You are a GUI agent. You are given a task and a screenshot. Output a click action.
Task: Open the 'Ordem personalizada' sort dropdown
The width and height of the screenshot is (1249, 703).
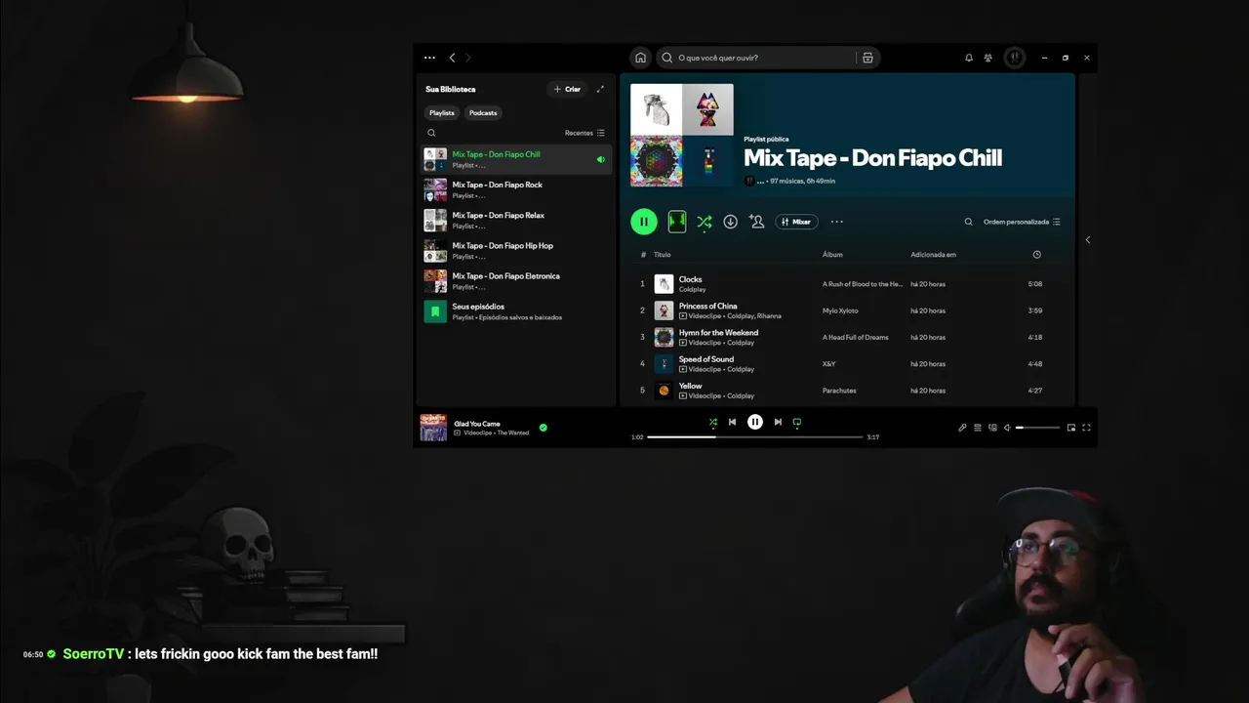1022,222
